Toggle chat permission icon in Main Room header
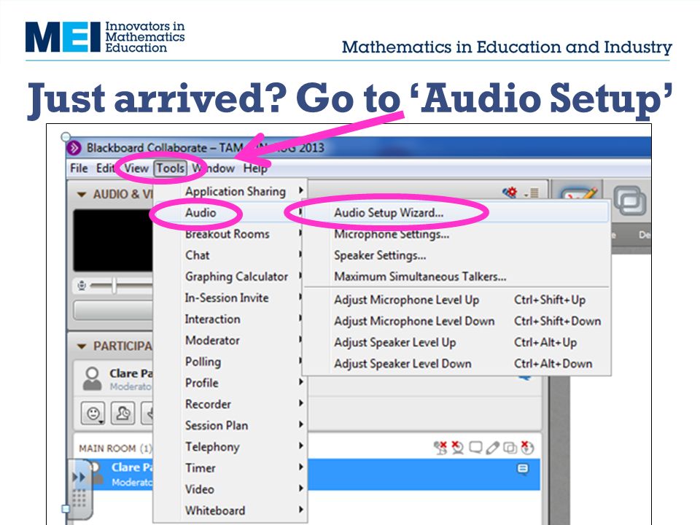700x525 pixels. [475, 447]
